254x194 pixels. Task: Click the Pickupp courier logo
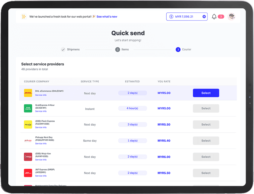tap(28, 140)
